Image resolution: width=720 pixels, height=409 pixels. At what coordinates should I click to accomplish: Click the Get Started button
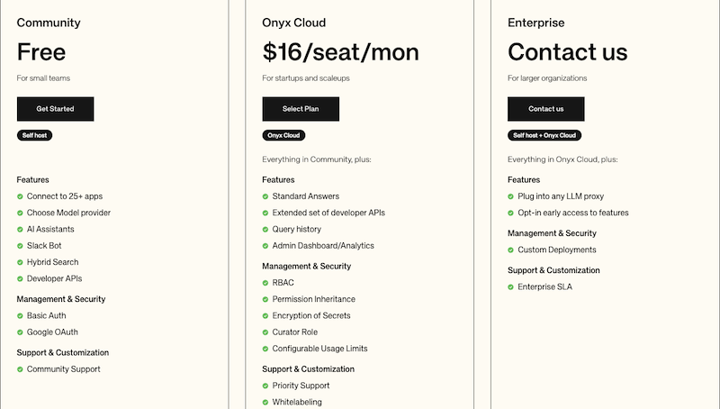click(x=55, y=109)
